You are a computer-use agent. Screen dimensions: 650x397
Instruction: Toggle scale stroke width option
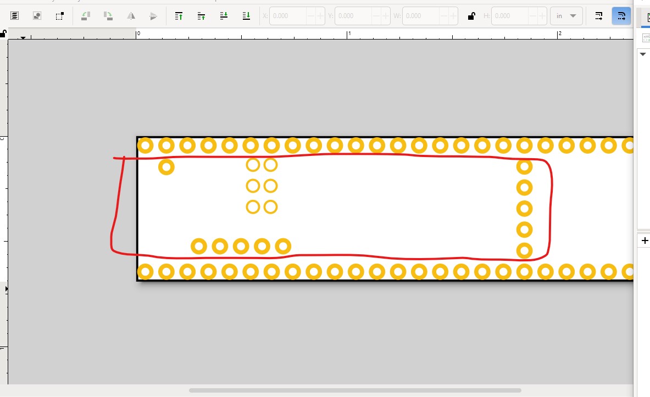(x=598, y=16)
